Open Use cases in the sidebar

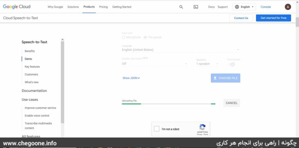30,100
